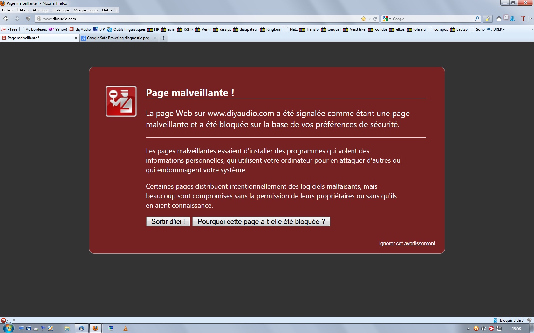Open the HP bookmark folder
This screenshot has height=333, width=534.
tap(153, 29)
